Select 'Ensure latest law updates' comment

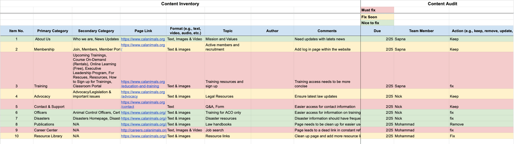tap(327, 94)
